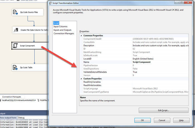
Task: Select the IsDefaultLocale property row
Action: [134, 55]
